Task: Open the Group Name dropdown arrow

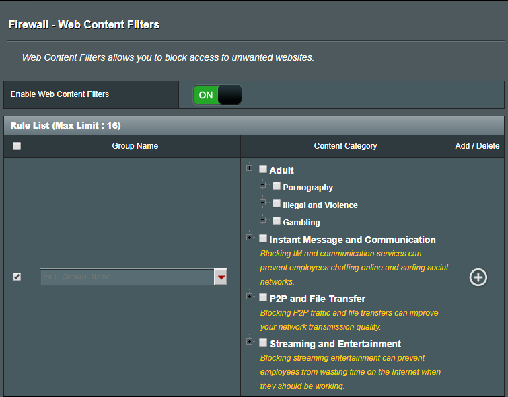Action: point(221,277)
